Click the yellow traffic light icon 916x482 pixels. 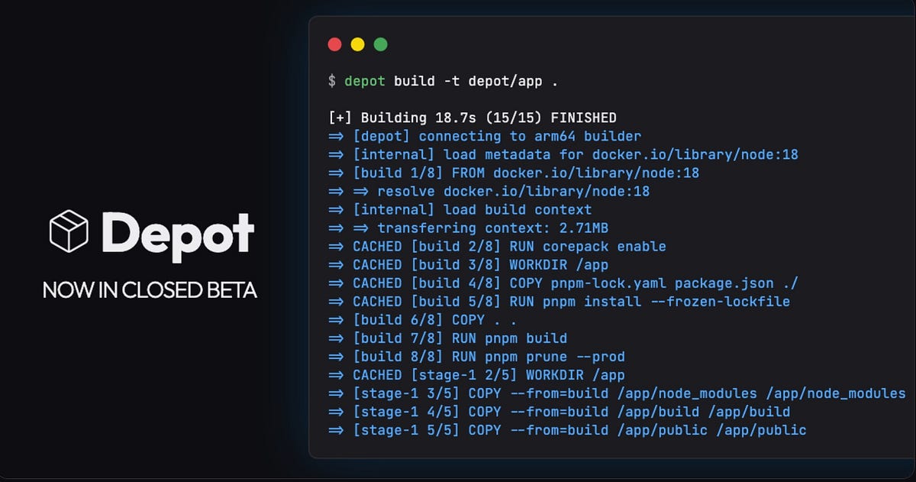[357, 44]
